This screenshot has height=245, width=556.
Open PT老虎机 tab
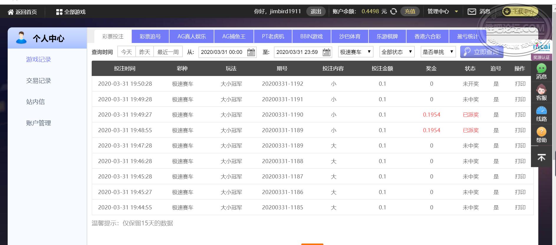(x=273, y=37)
